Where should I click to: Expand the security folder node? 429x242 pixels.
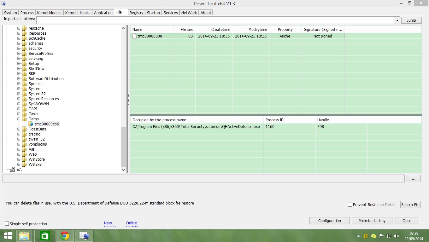(19, 49)
